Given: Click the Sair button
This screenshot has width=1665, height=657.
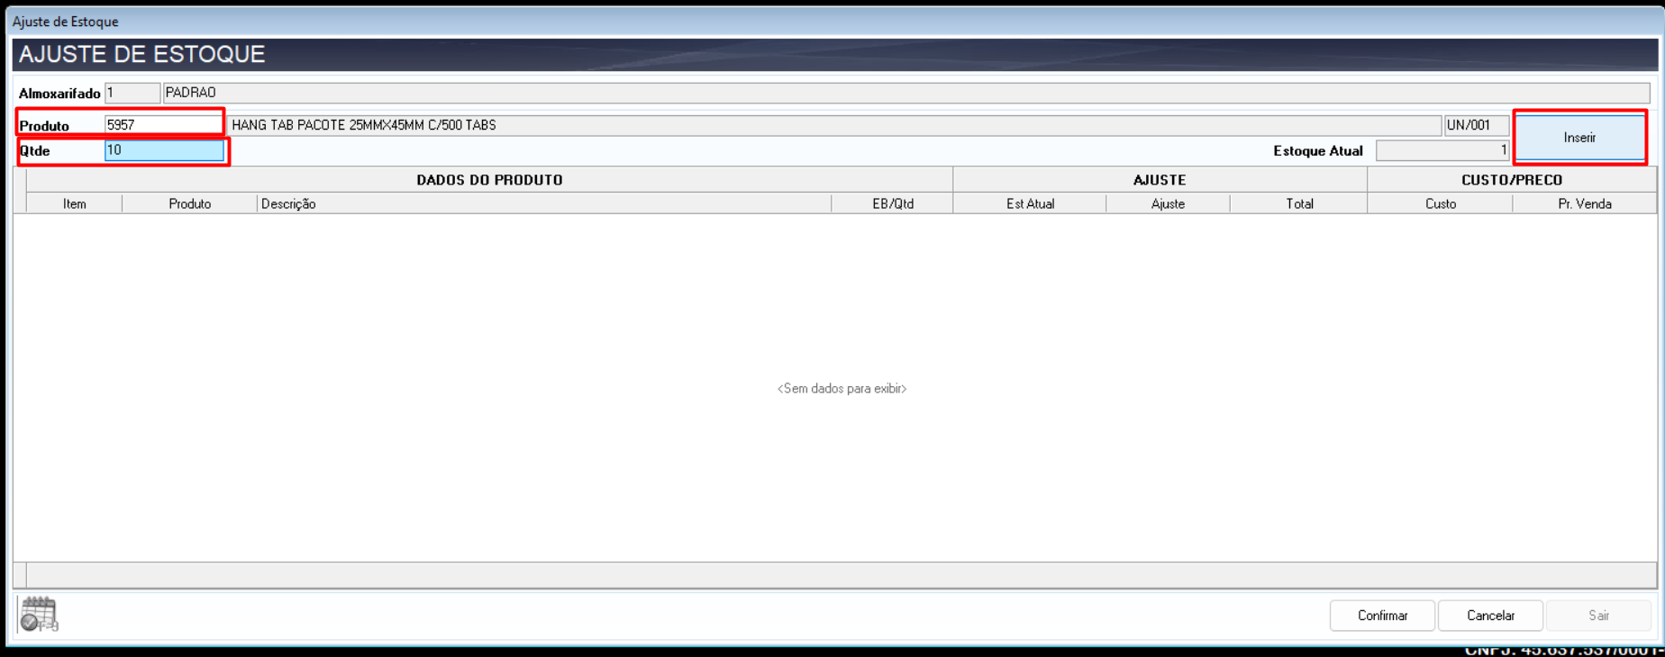Looking at the screenshot, I should pos(1598,616).
